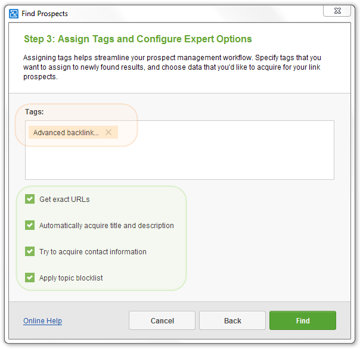Open the Online Help link
This screenshot has width=360, height=349.
tap(42, 321)
